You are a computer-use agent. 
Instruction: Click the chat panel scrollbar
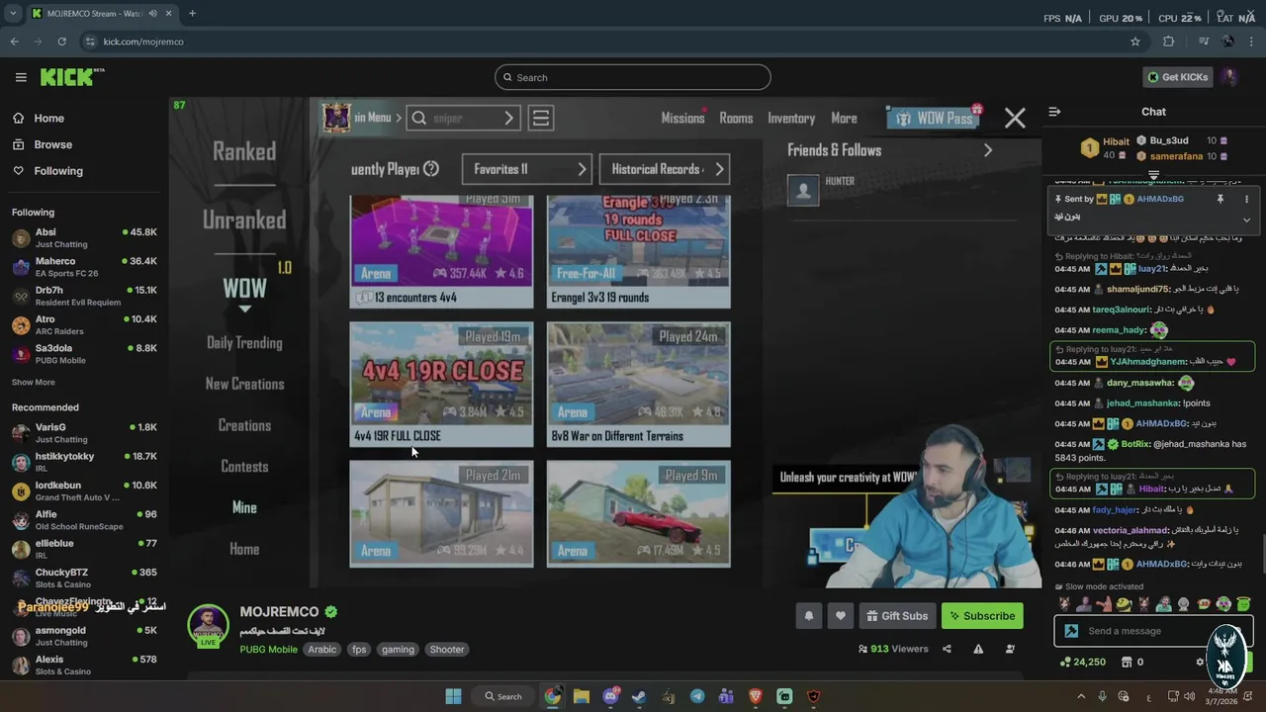click(1262, 554)
